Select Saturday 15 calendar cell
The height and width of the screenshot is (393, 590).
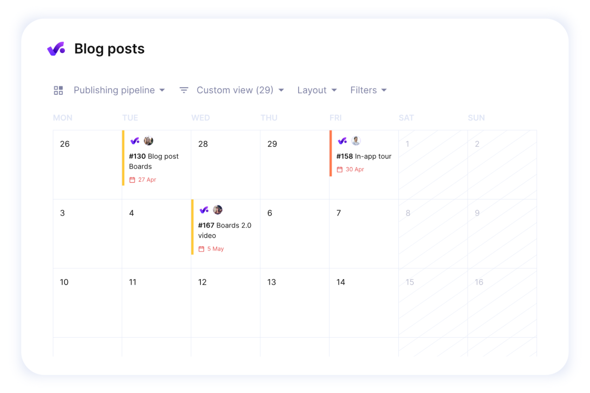point(433,303)
